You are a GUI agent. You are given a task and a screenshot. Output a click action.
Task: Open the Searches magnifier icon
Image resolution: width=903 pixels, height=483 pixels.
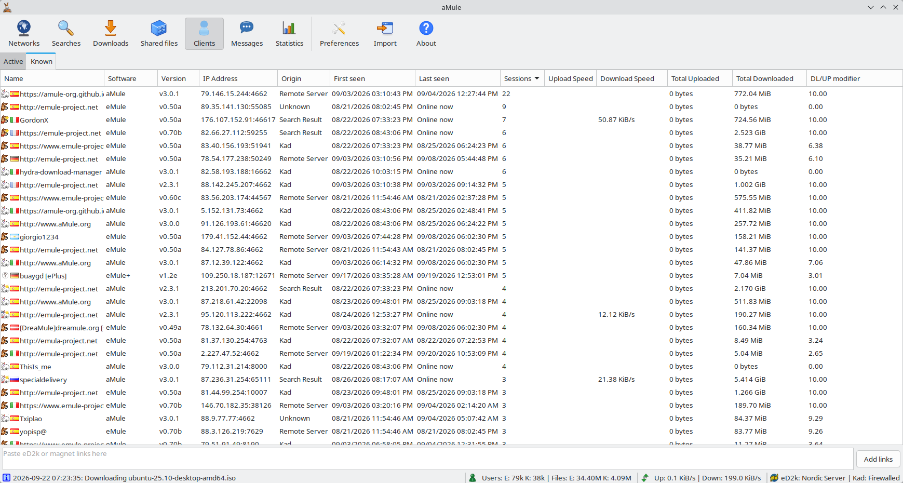click(66, 28)
